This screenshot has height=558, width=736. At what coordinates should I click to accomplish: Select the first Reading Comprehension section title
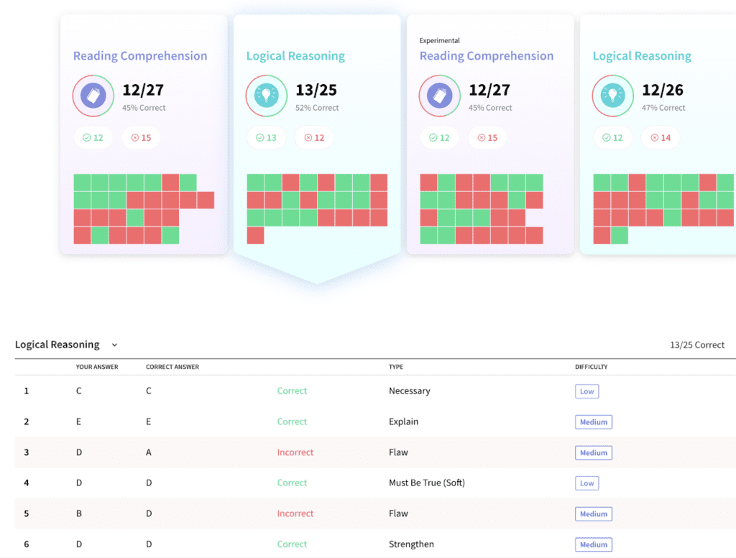(140, 56)
